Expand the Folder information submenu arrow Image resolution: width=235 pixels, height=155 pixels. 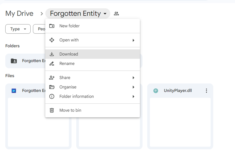point(133,97)
